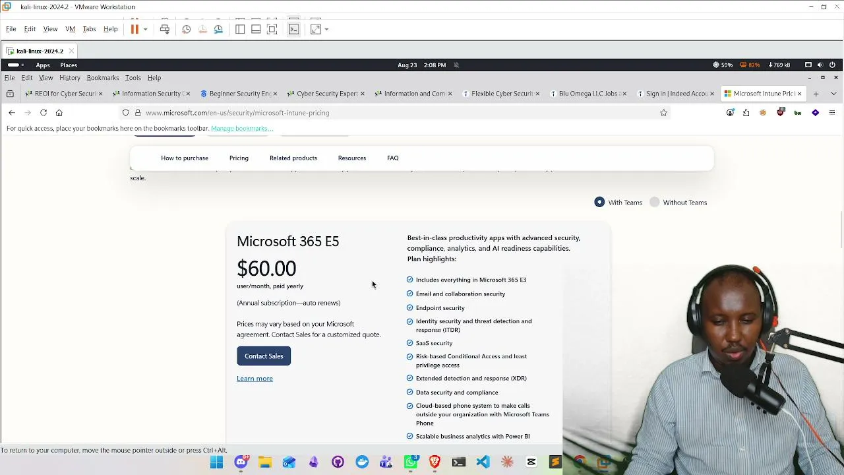This screenshot has width=844, height=475.
Task: Go back to the previous page
Action: coord(12,113)
